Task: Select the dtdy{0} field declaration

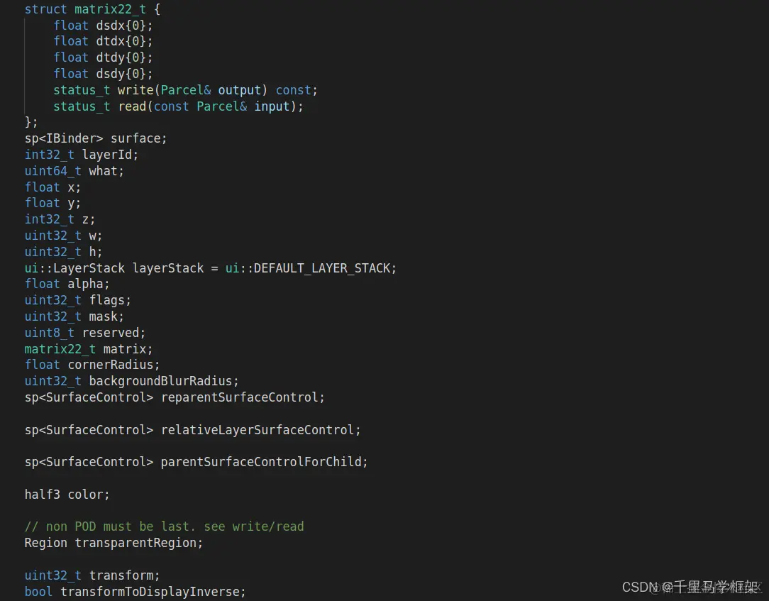Action: pyautogui.click(x=103, y=57)
